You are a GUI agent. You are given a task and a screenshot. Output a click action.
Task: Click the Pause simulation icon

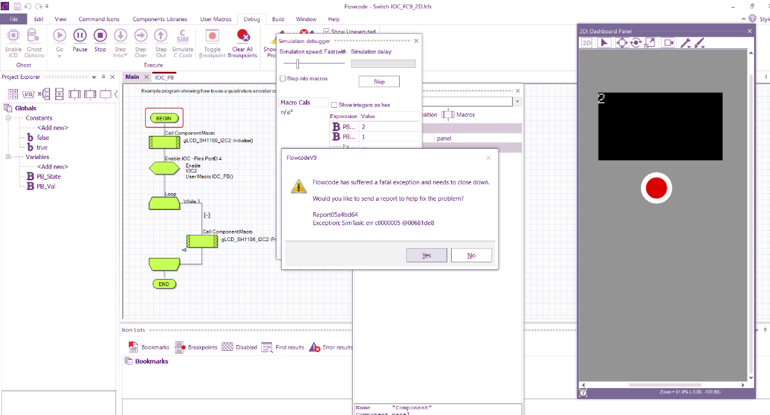click(x=80, y=36)
